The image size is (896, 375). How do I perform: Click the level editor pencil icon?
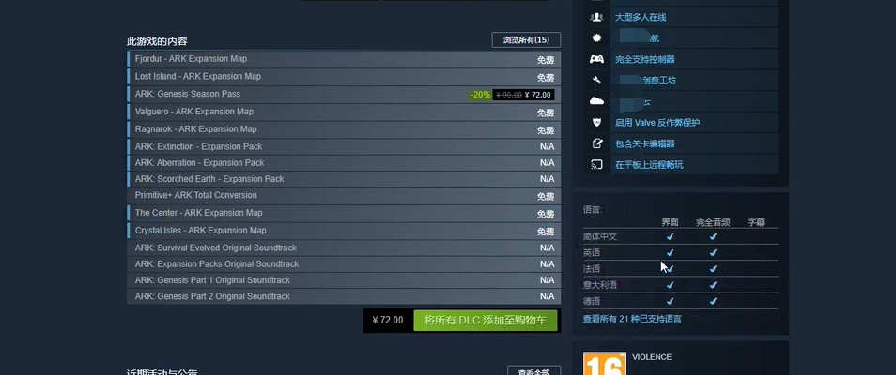point(596,143)
